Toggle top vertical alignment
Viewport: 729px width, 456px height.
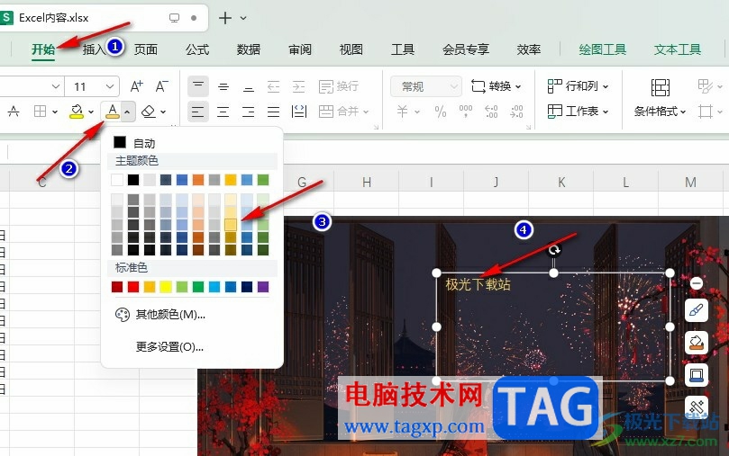coord(198,86)
